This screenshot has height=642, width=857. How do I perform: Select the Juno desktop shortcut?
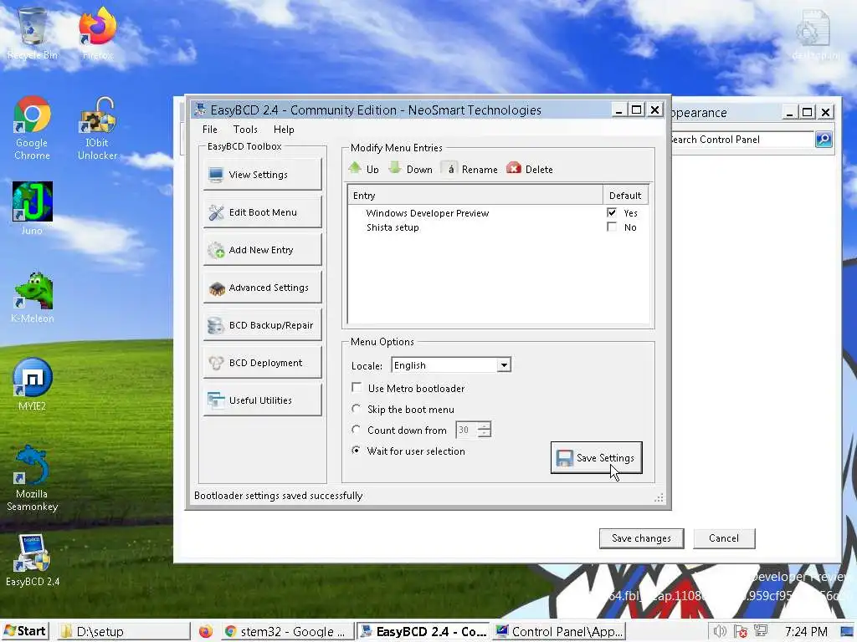pos(33,208)
